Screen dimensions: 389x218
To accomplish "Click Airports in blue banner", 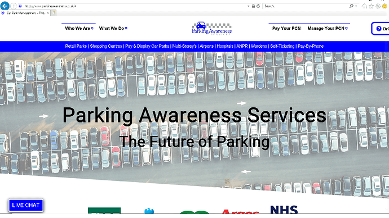I will pyautogui.click(x=207, y=46).
